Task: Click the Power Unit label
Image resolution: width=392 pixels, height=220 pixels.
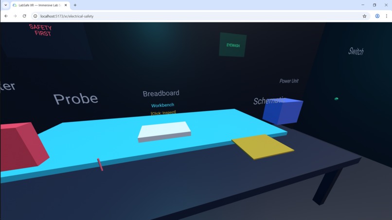Action: (289, 81)
